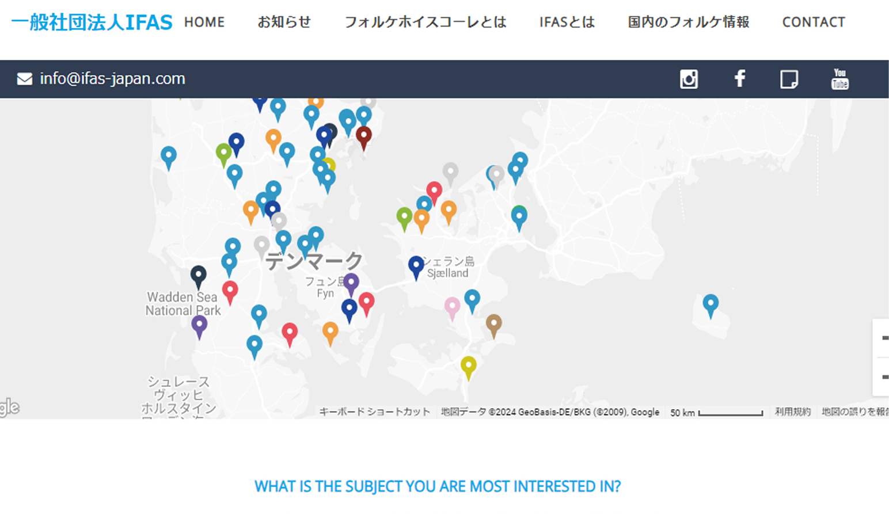Select the brown map pin
Viewport: 889px width, 514px height.
pos(493,323)
